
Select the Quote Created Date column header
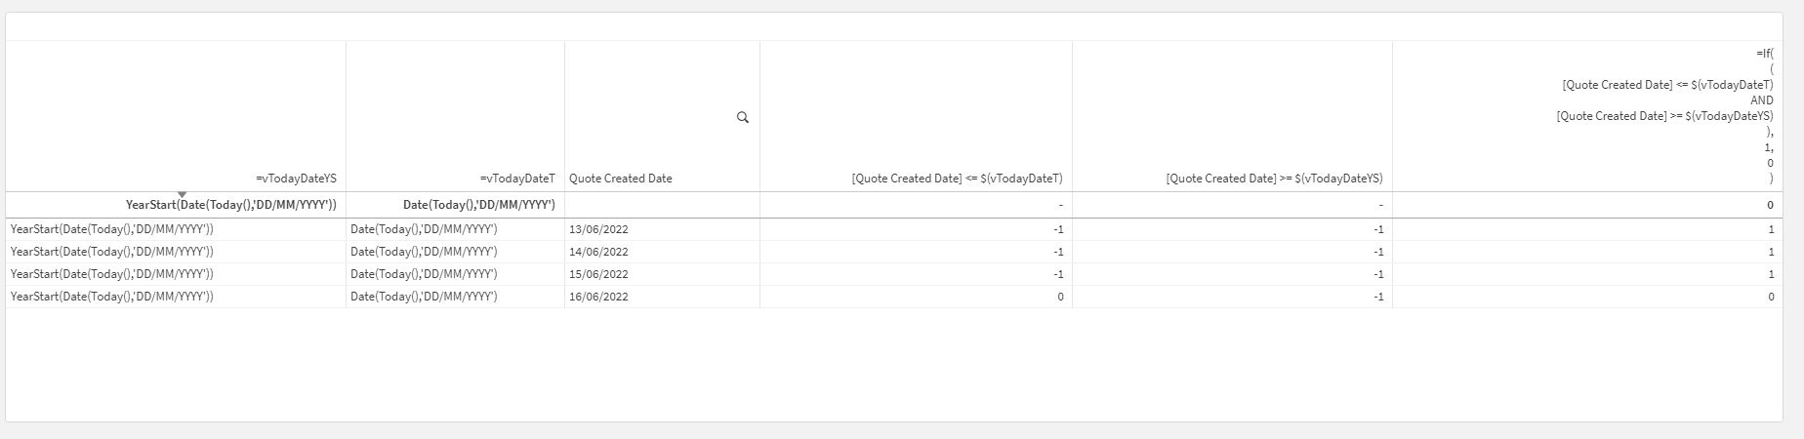click(621, 179)
